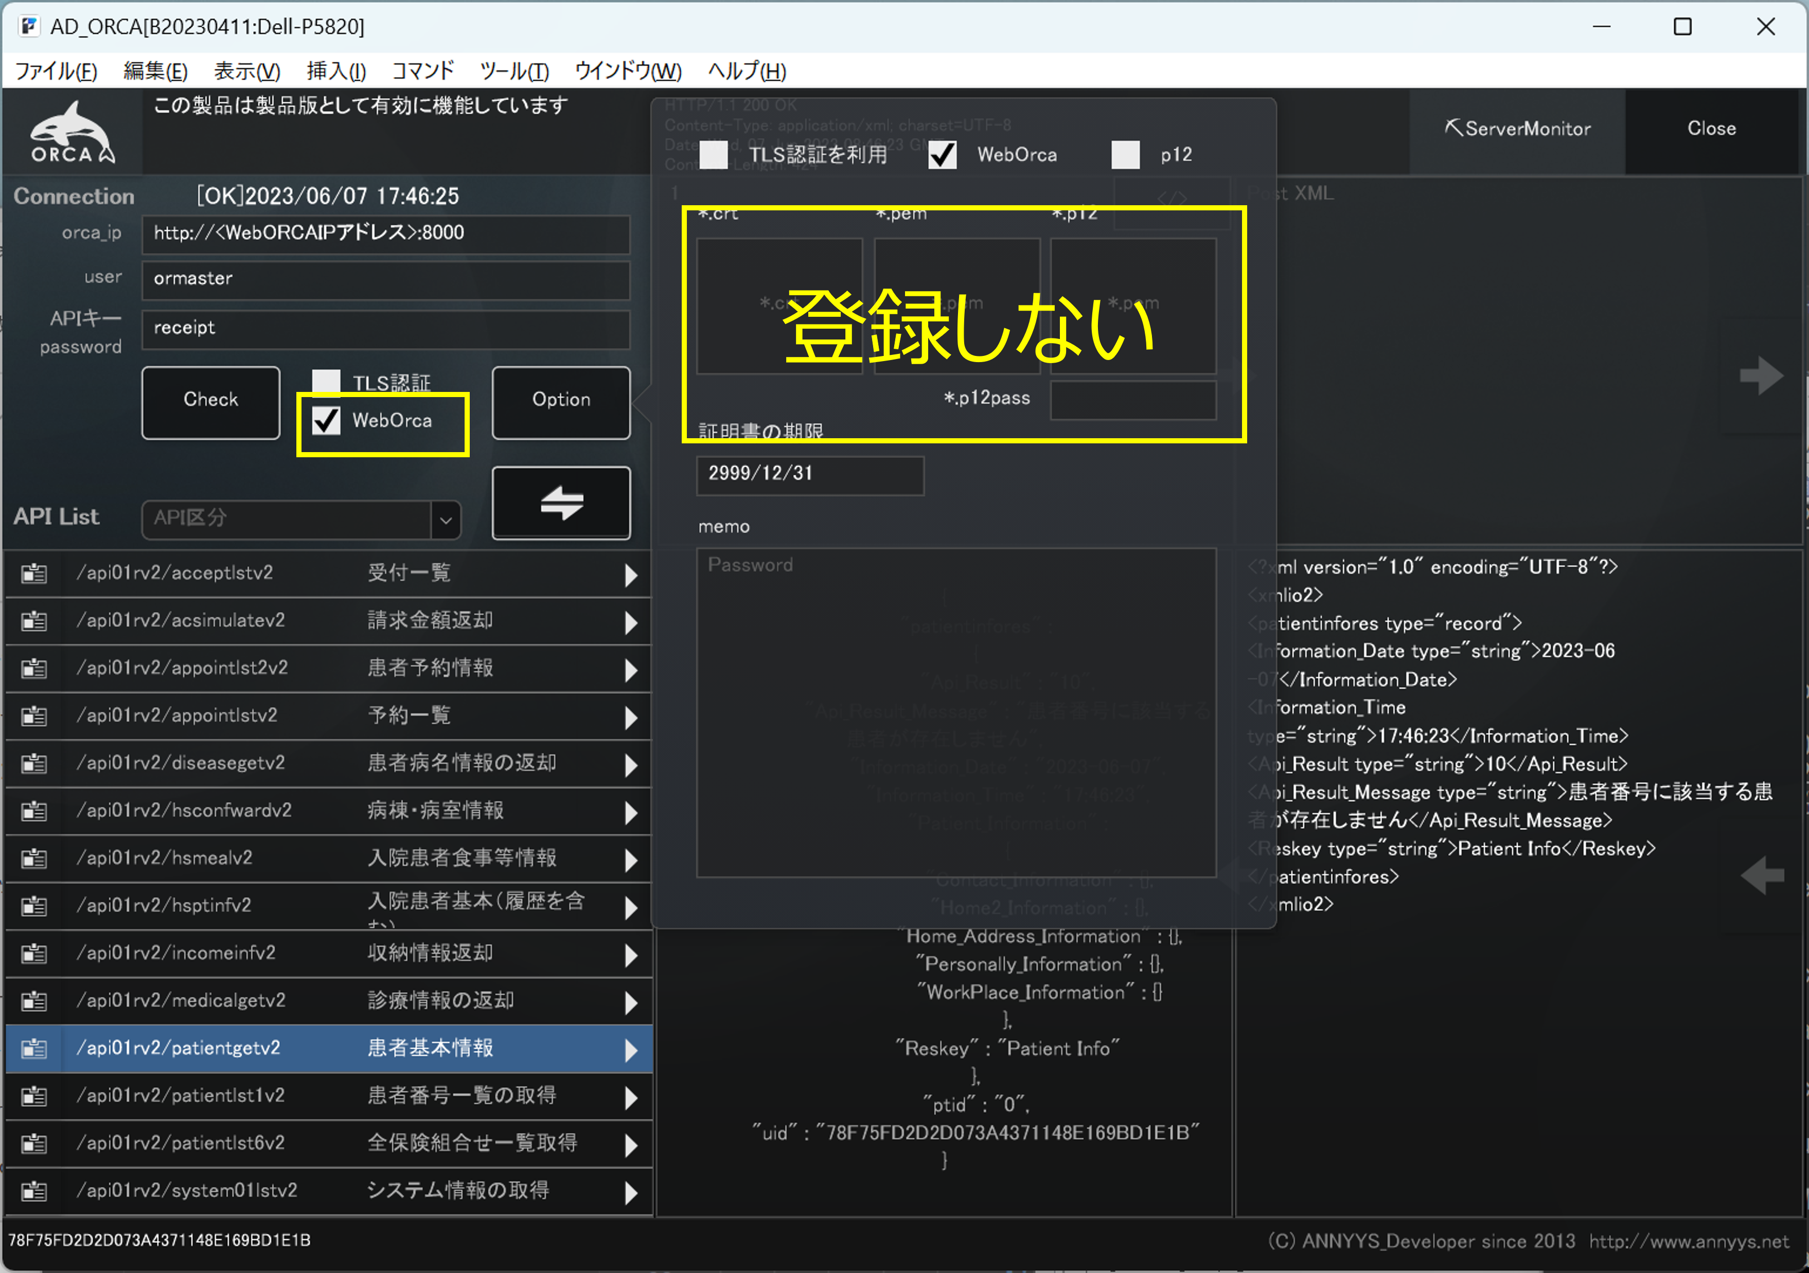This screenshot has height=1273, width=1809.
Task: Open the ヘルプ(H) menu
Action: [x=747, y=71]
